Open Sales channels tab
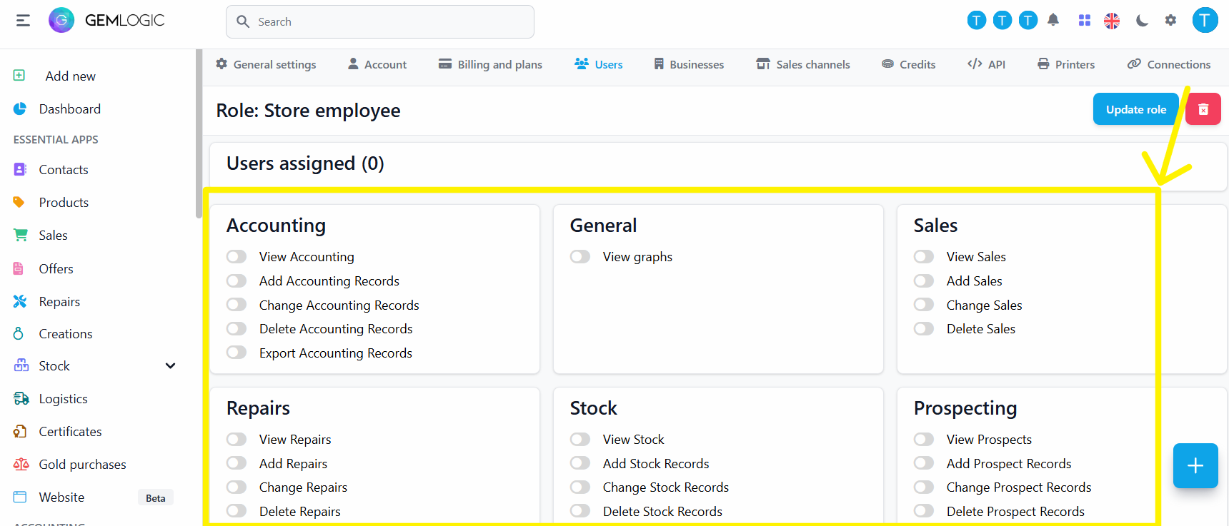The image size is (1229, 526). click(803, 64)
